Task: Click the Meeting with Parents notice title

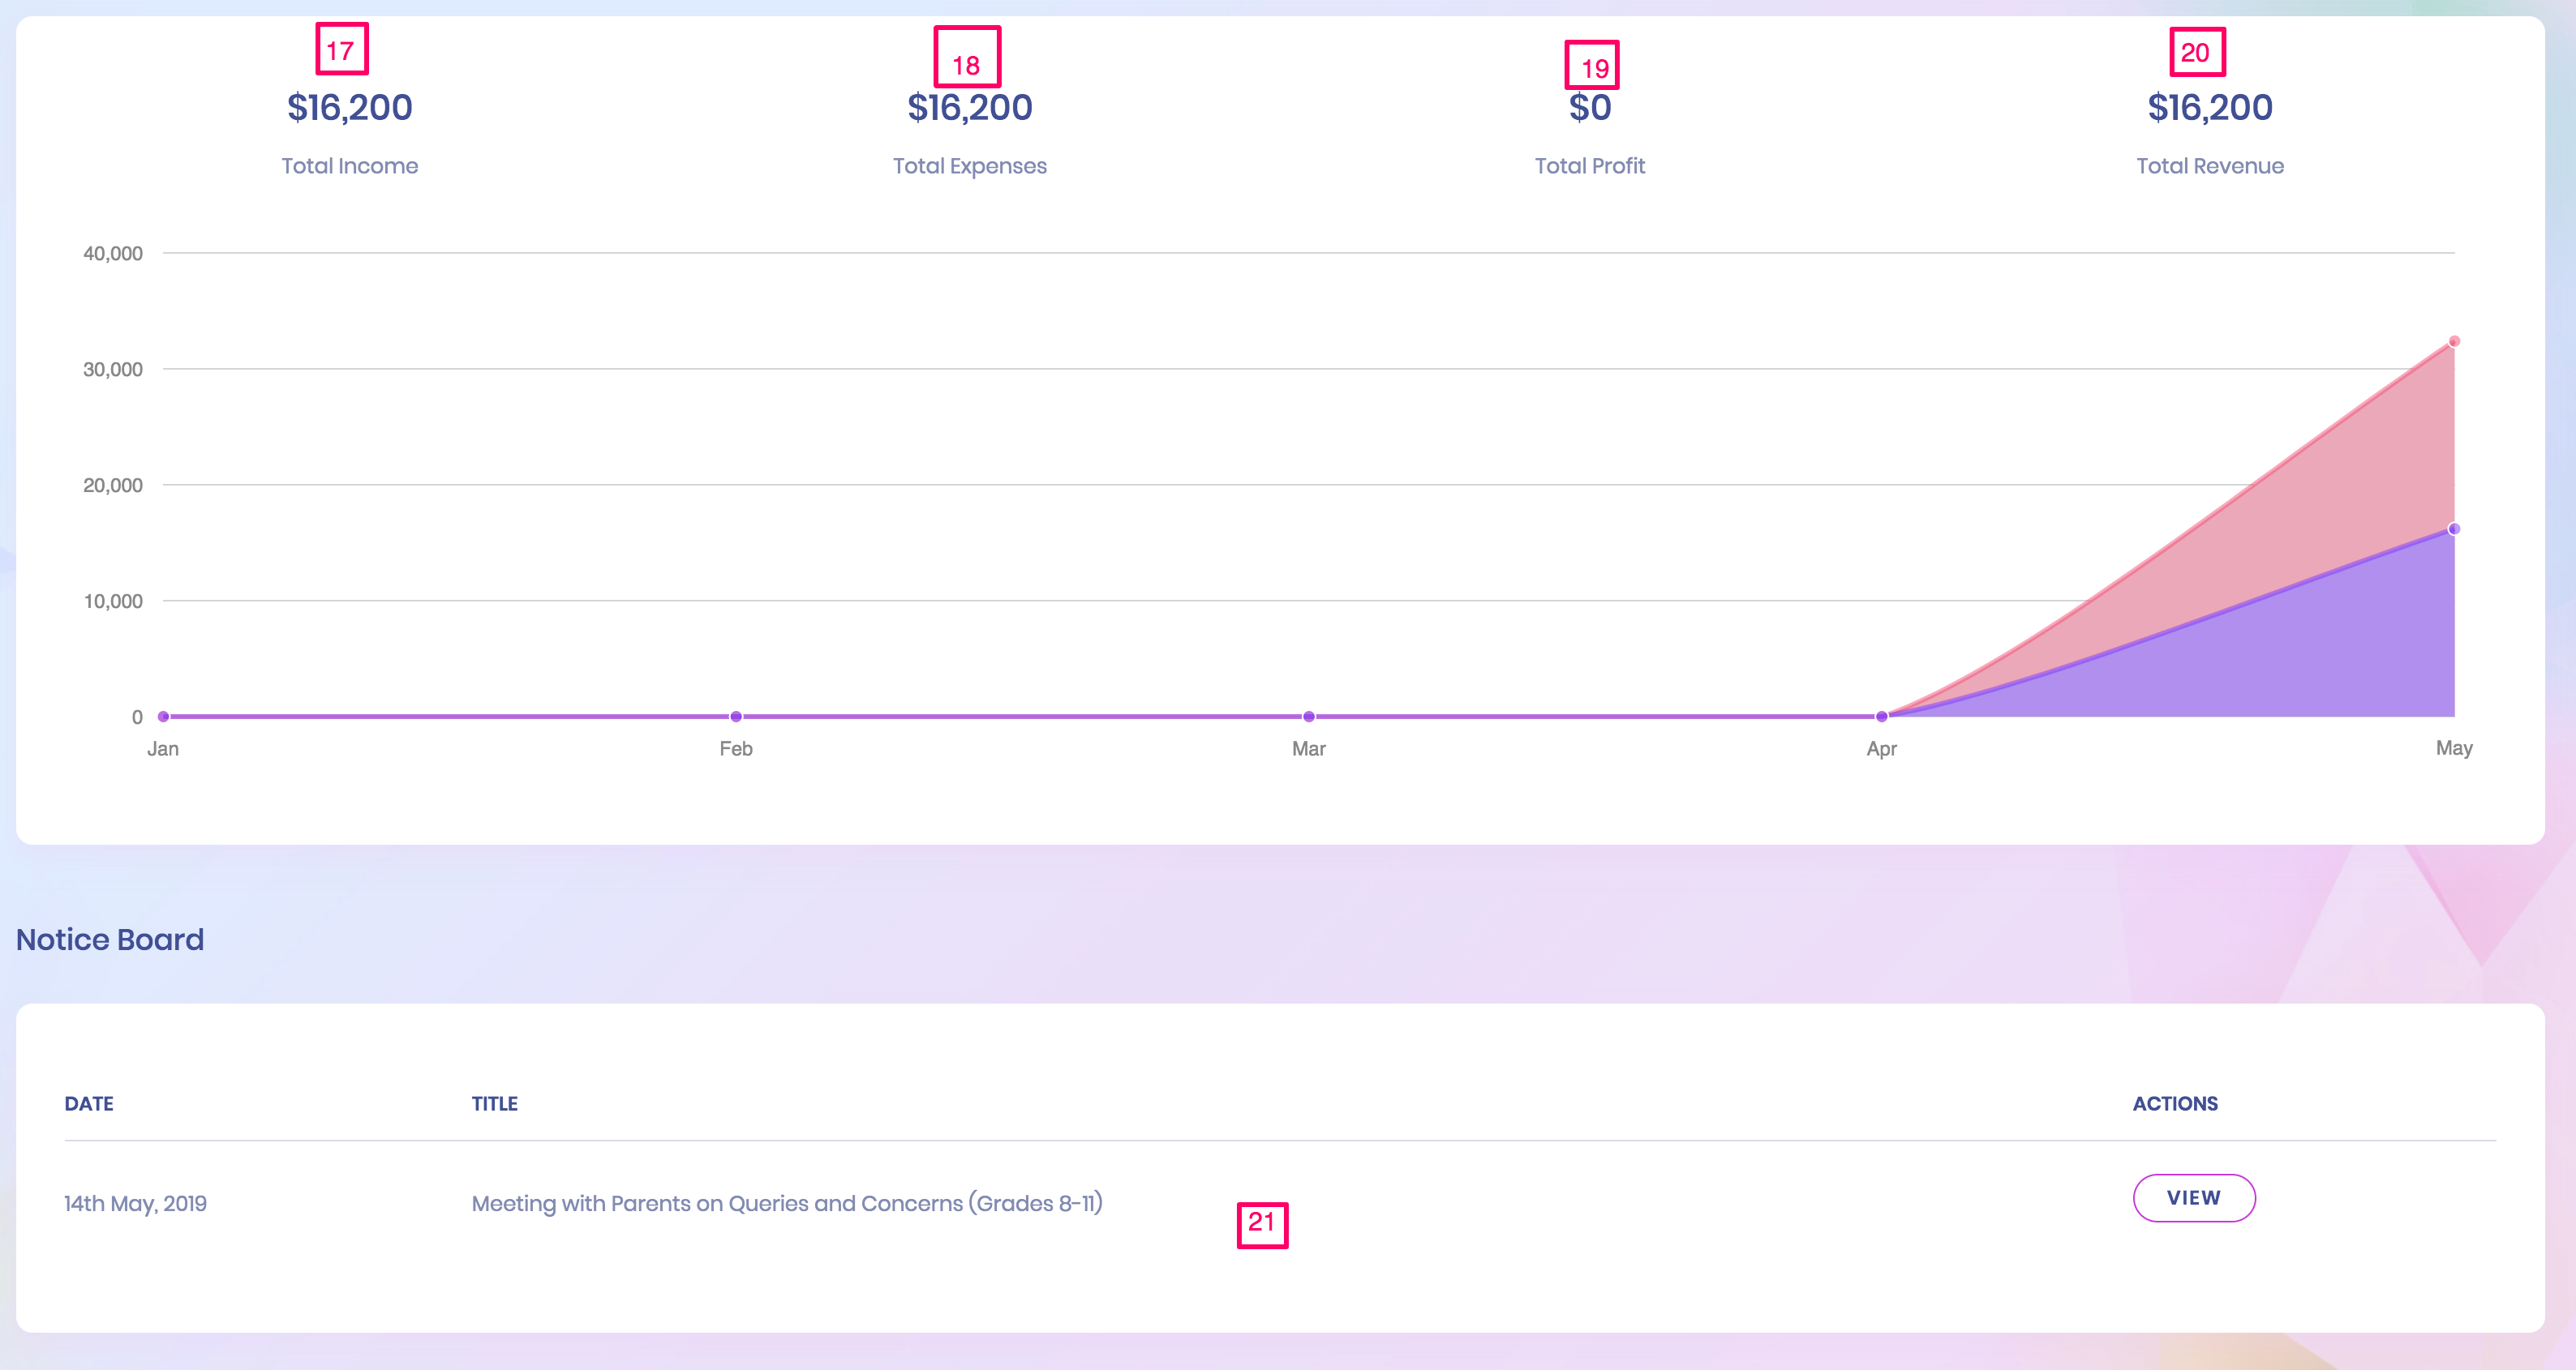Action: (786, 1203)
